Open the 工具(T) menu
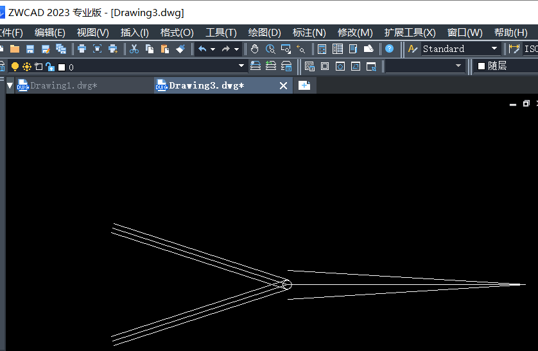 pos(221,33)
